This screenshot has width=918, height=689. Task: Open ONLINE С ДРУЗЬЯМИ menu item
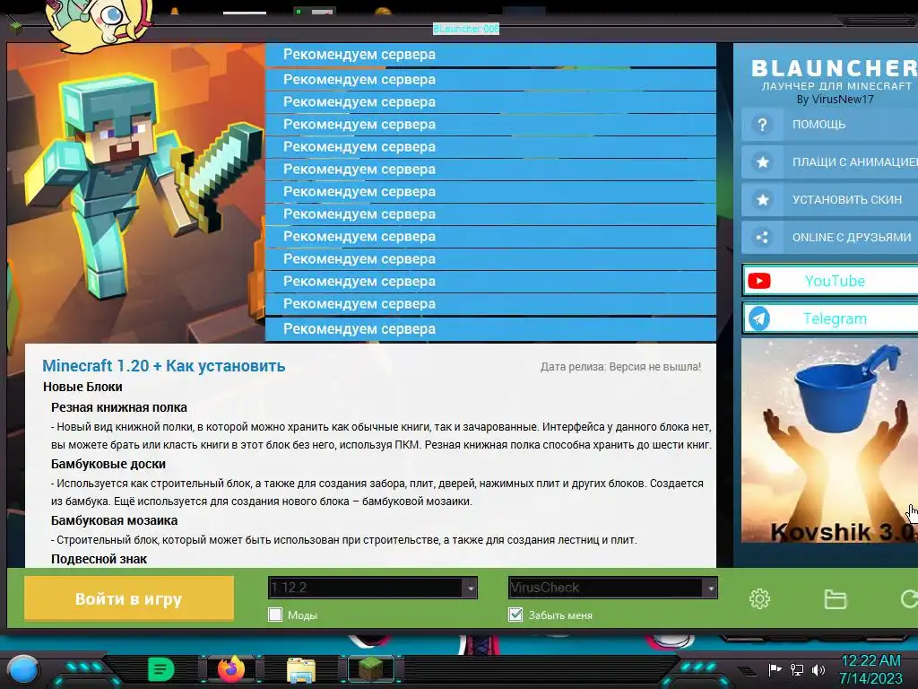tap(829, 237)
